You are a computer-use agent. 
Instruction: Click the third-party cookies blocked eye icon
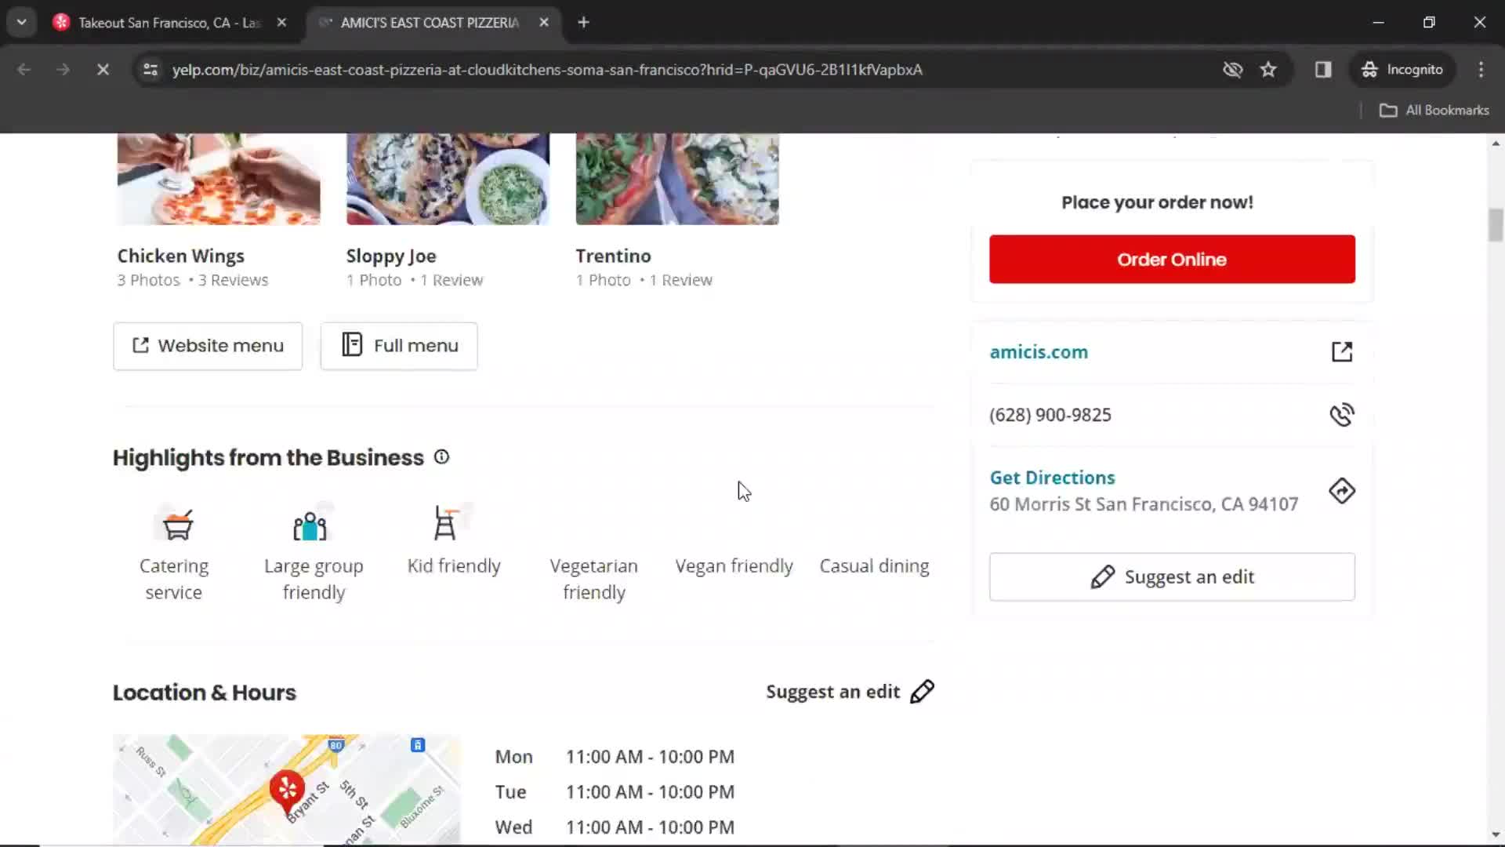coord(1233,70)
